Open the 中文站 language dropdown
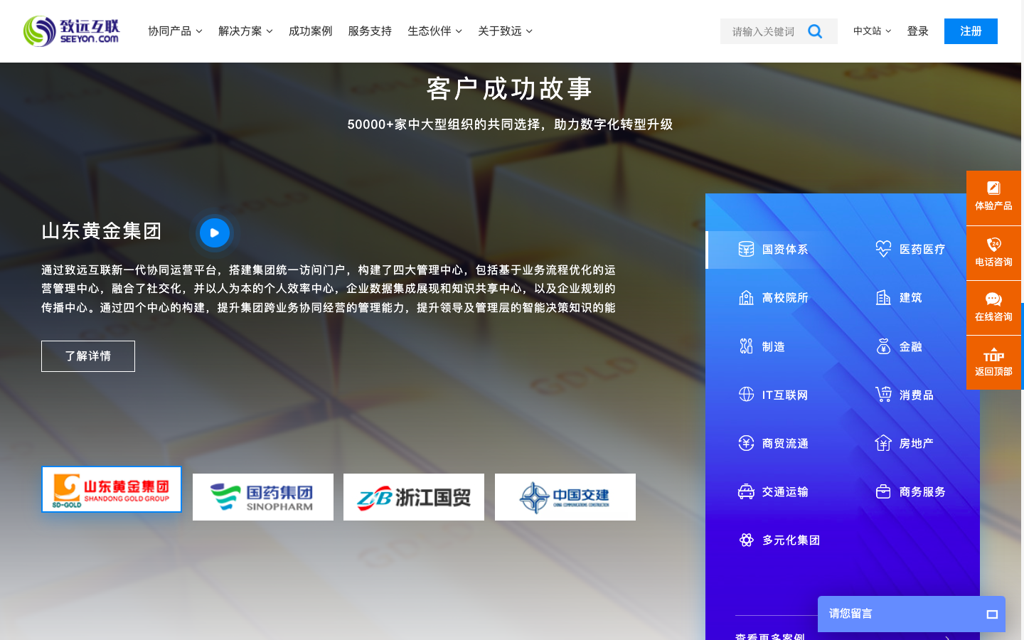The width and height of the screenshot is (1024, 640). tap(872, 31)
